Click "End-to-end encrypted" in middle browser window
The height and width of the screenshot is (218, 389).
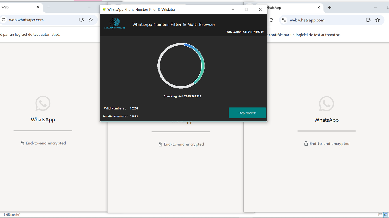(184, 144)
